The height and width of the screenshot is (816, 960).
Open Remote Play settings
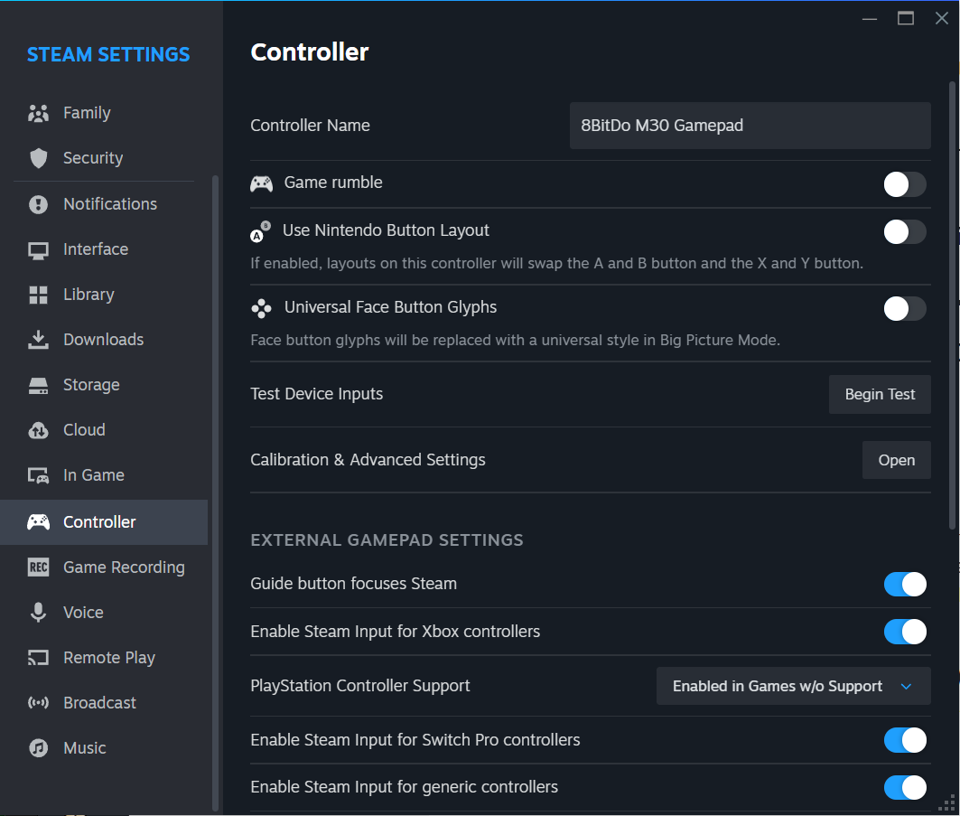coord(104,658)
